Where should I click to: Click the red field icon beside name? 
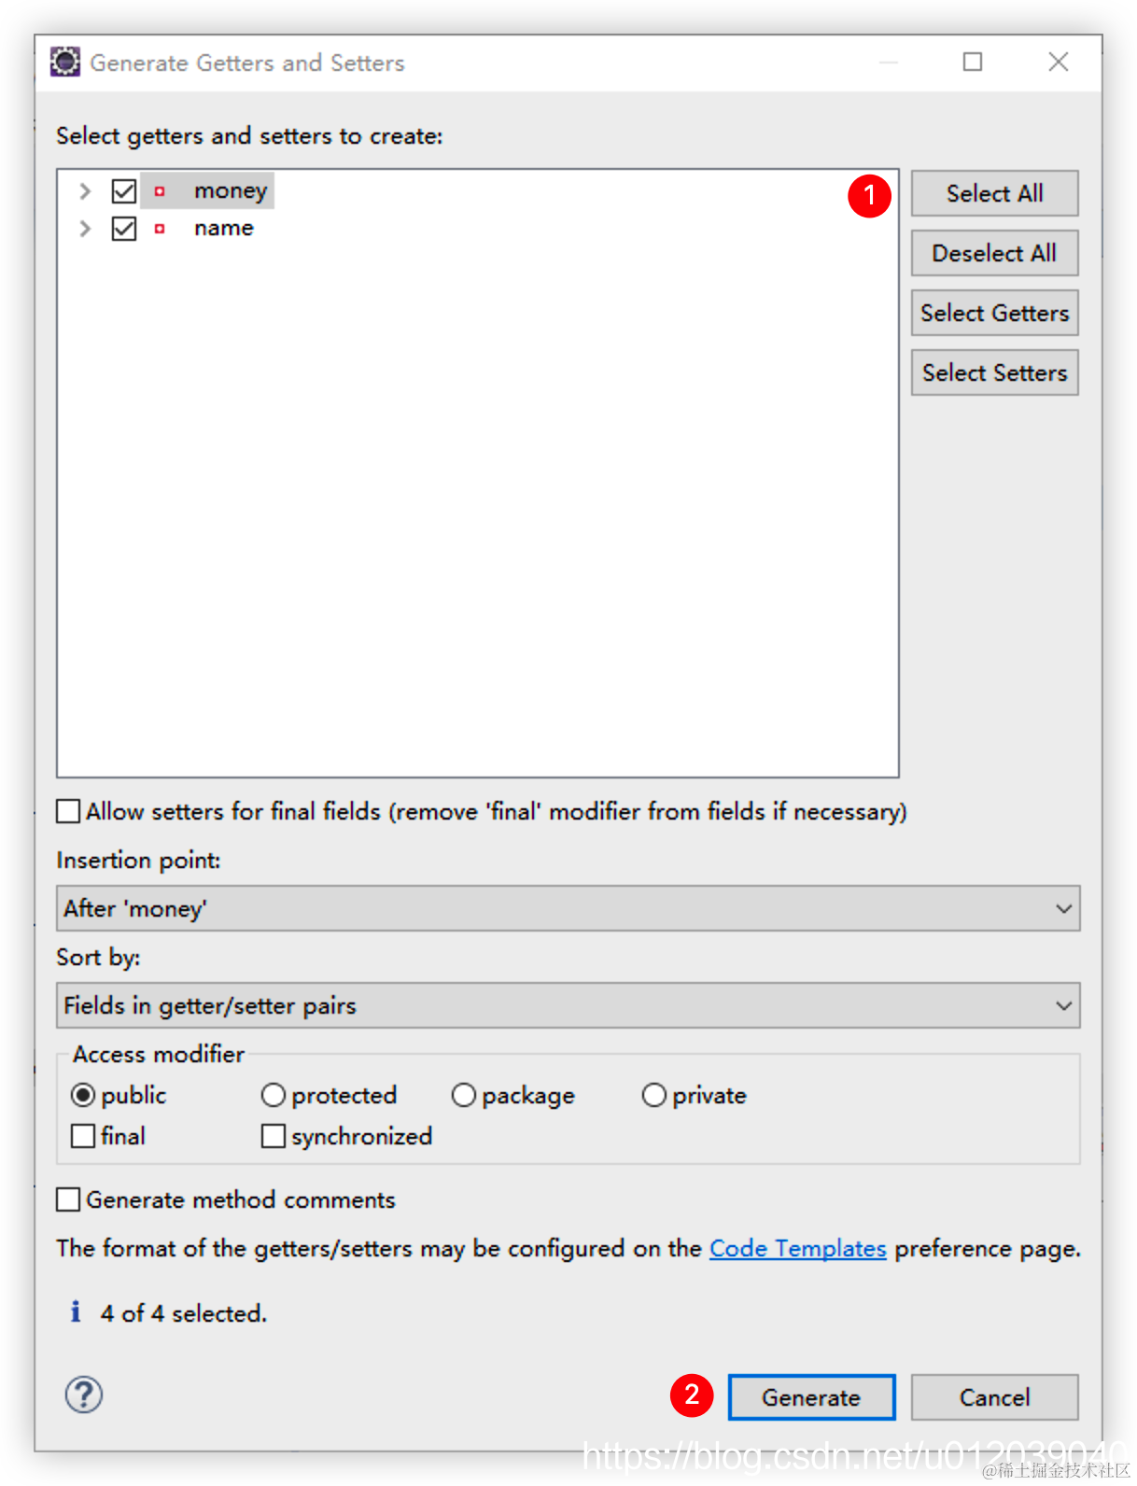coord(160,229)
